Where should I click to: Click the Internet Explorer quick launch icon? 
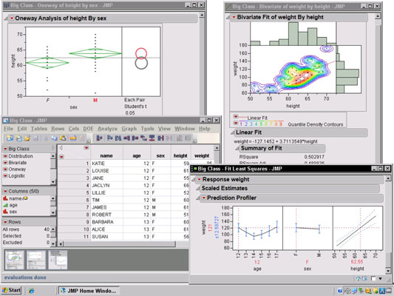tap(31, 291)
